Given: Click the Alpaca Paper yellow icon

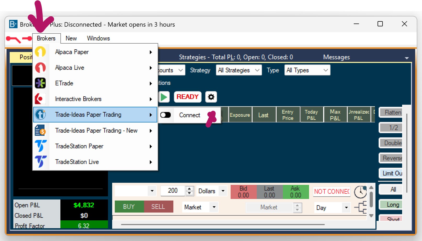Looking at the screenshot, I should (x=40, y=52).
